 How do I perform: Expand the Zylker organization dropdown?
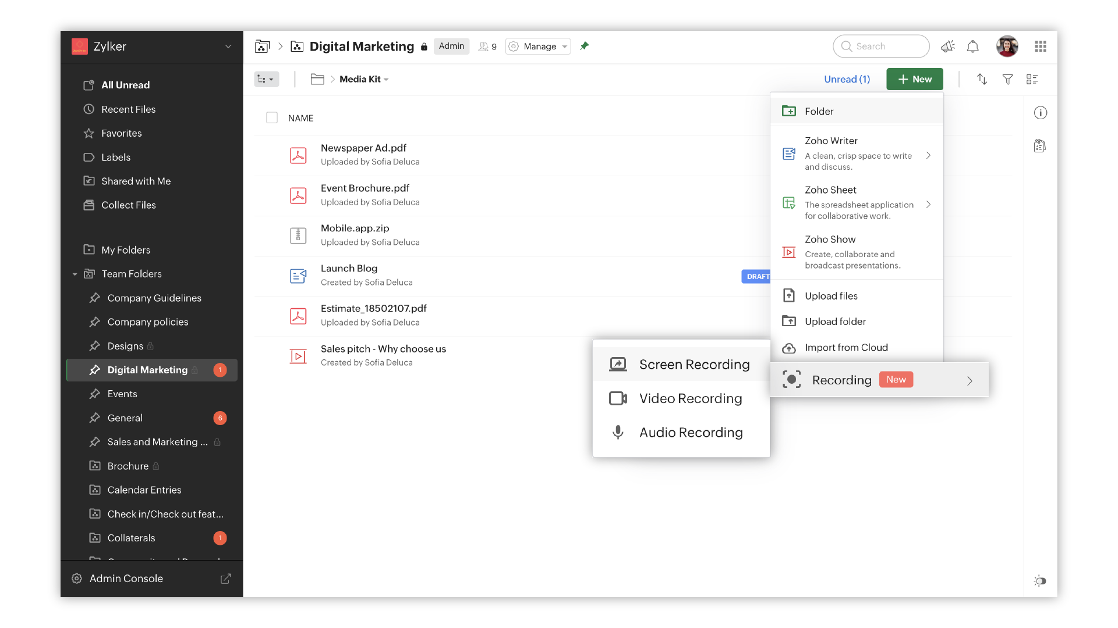tap(228, 47)
